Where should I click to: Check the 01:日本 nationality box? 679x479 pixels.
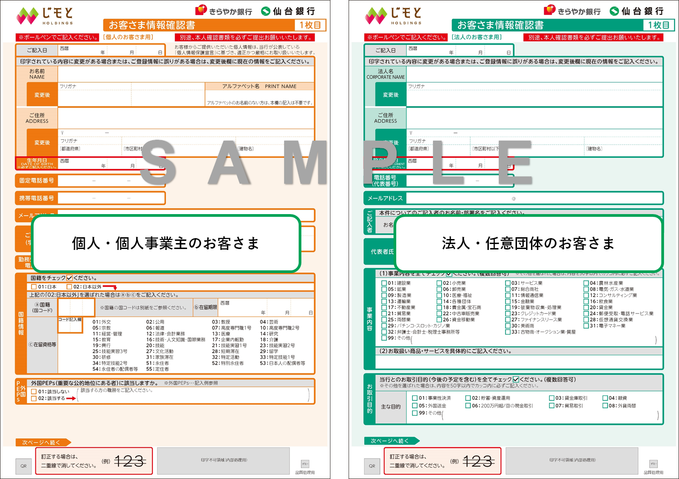point(34,287)
